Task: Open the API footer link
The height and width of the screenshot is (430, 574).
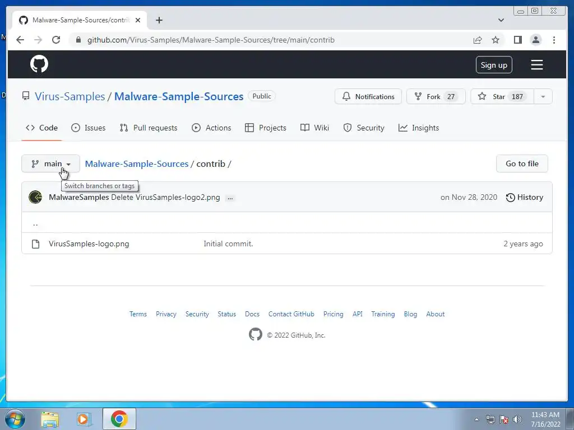Action: (x=357, y=314)
